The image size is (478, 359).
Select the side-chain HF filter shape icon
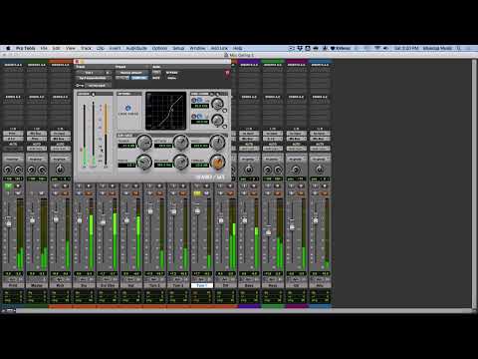[x=199, y=100]
